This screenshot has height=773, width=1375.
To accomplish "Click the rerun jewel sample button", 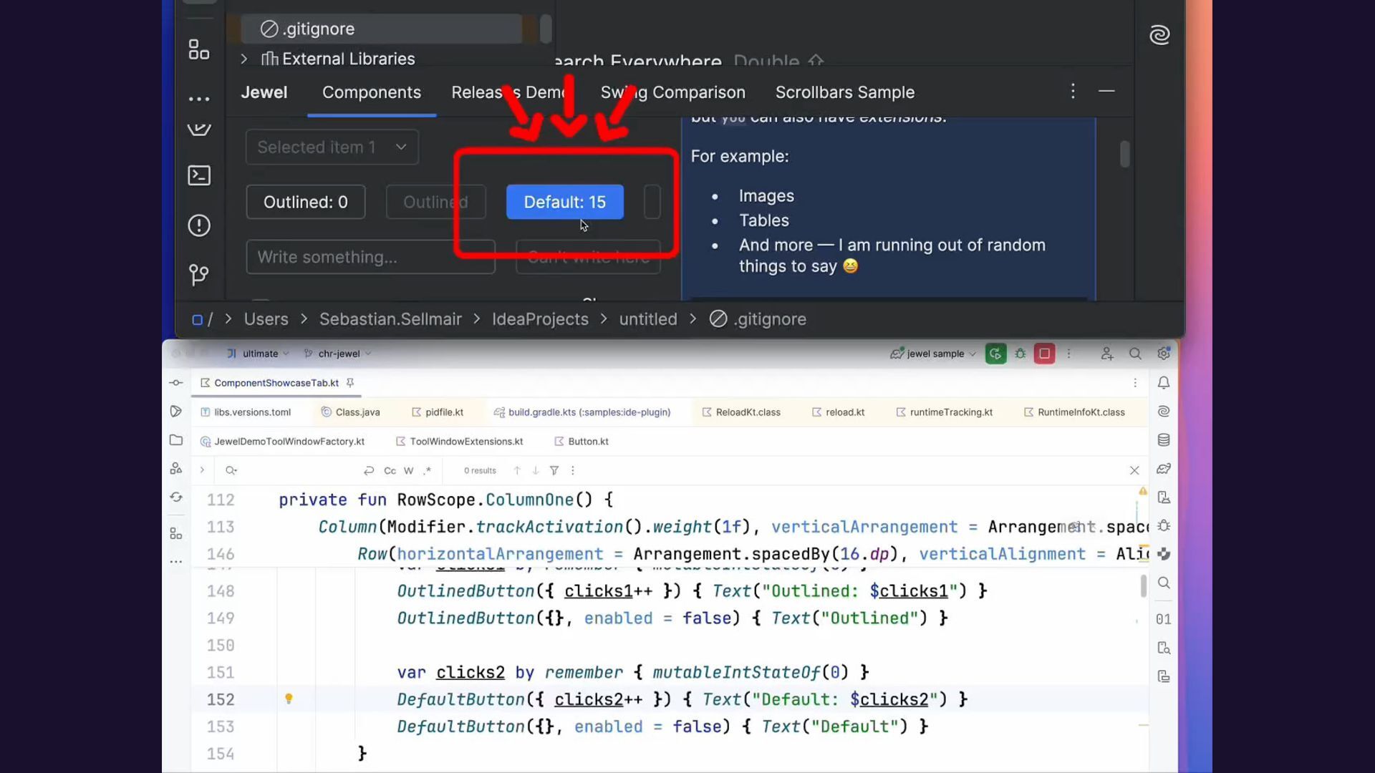I will pyautogui.click(x=995, y=354).
